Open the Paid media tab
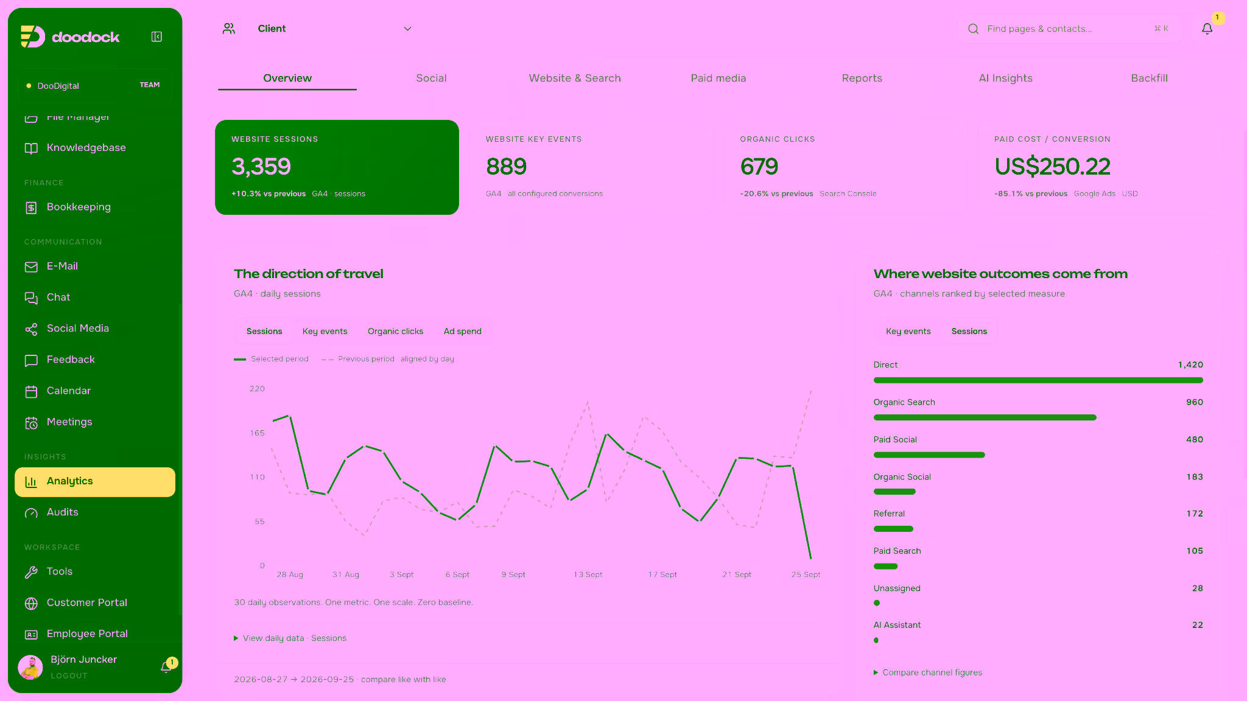1247x701 pixels. click(718, 78)
